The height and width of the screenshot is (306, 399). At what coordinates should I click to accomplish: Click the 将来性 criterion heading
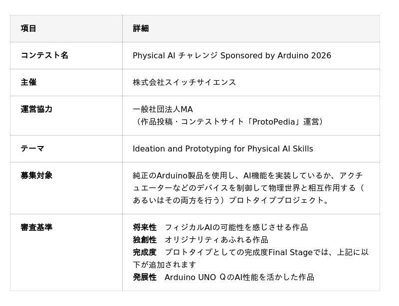[145, 227]
